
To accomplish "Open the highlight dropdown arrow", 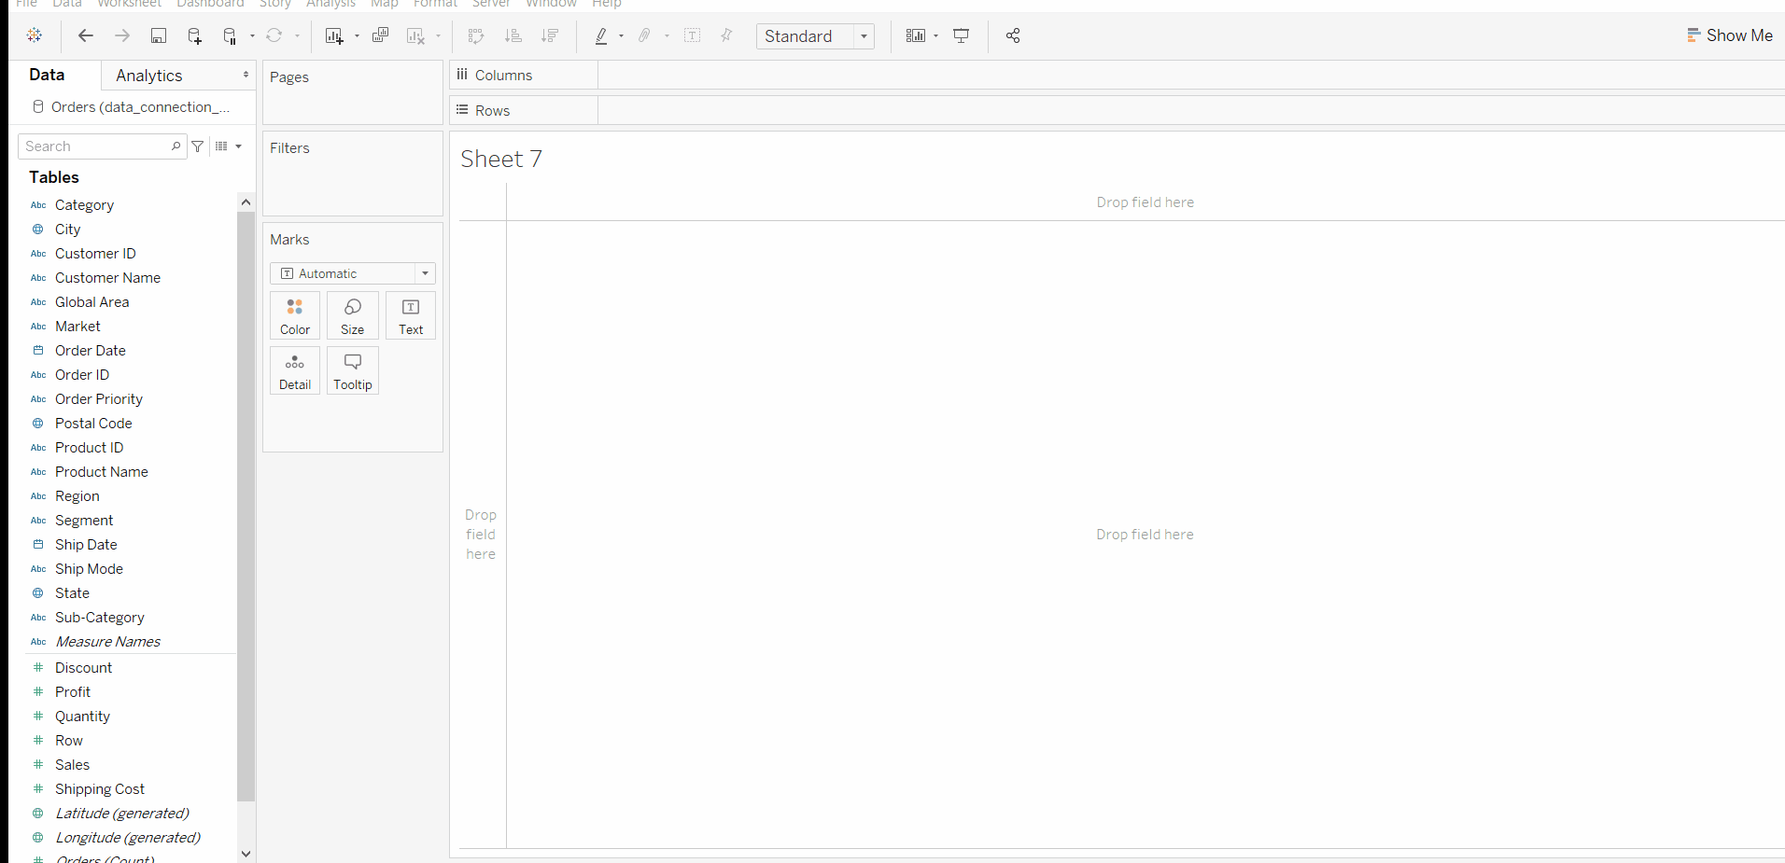I will click(x=621, y=36).
